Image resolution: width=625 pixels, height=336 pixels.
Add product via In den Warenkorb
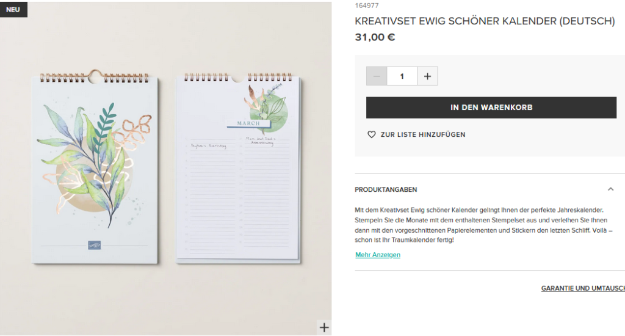click(x=491, y=108)
